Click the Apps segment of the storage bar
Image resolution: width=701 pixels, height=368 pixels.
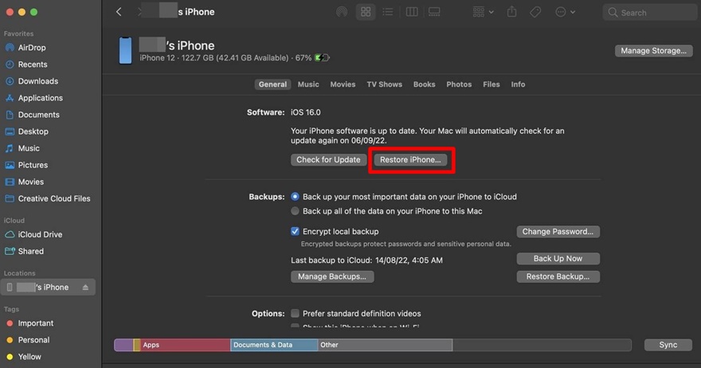(185, 345)
